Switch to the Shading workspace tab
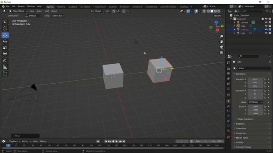This screenshot has height=153, width=273. 113,7
